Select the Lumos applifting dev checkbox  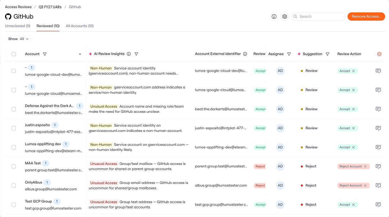coord(14,147)
